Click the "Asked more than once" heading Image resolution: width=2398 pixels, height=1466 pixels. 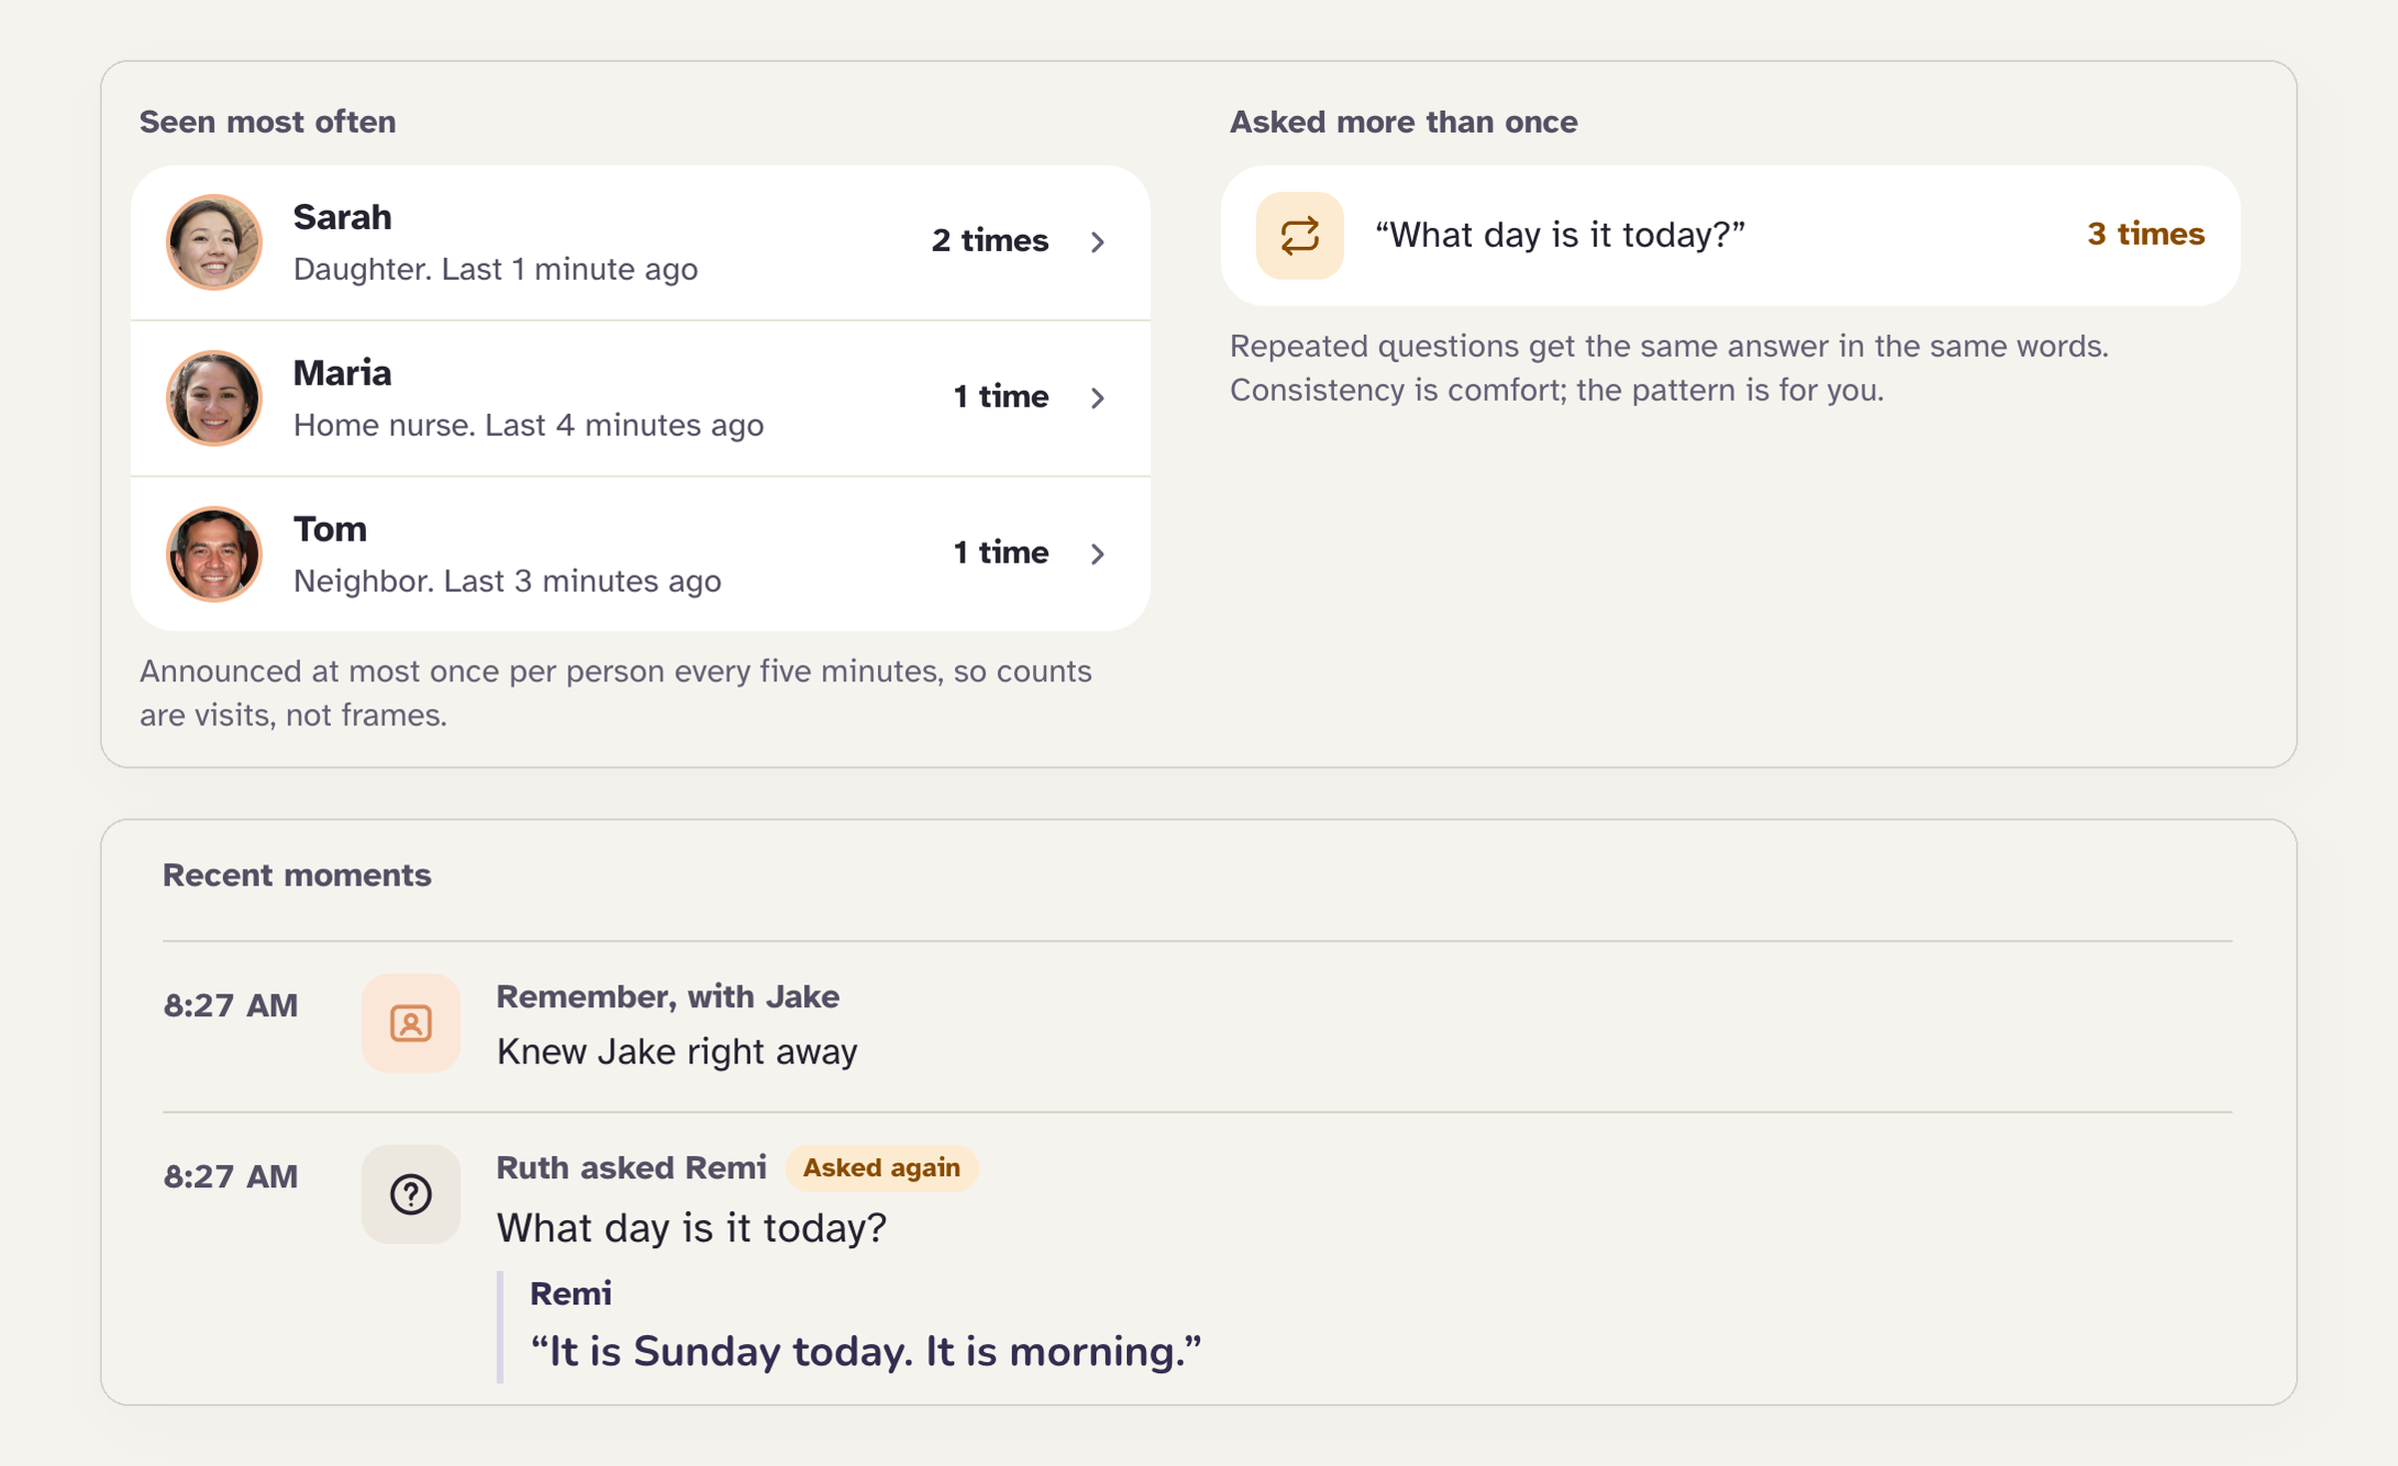[1403, 122]
